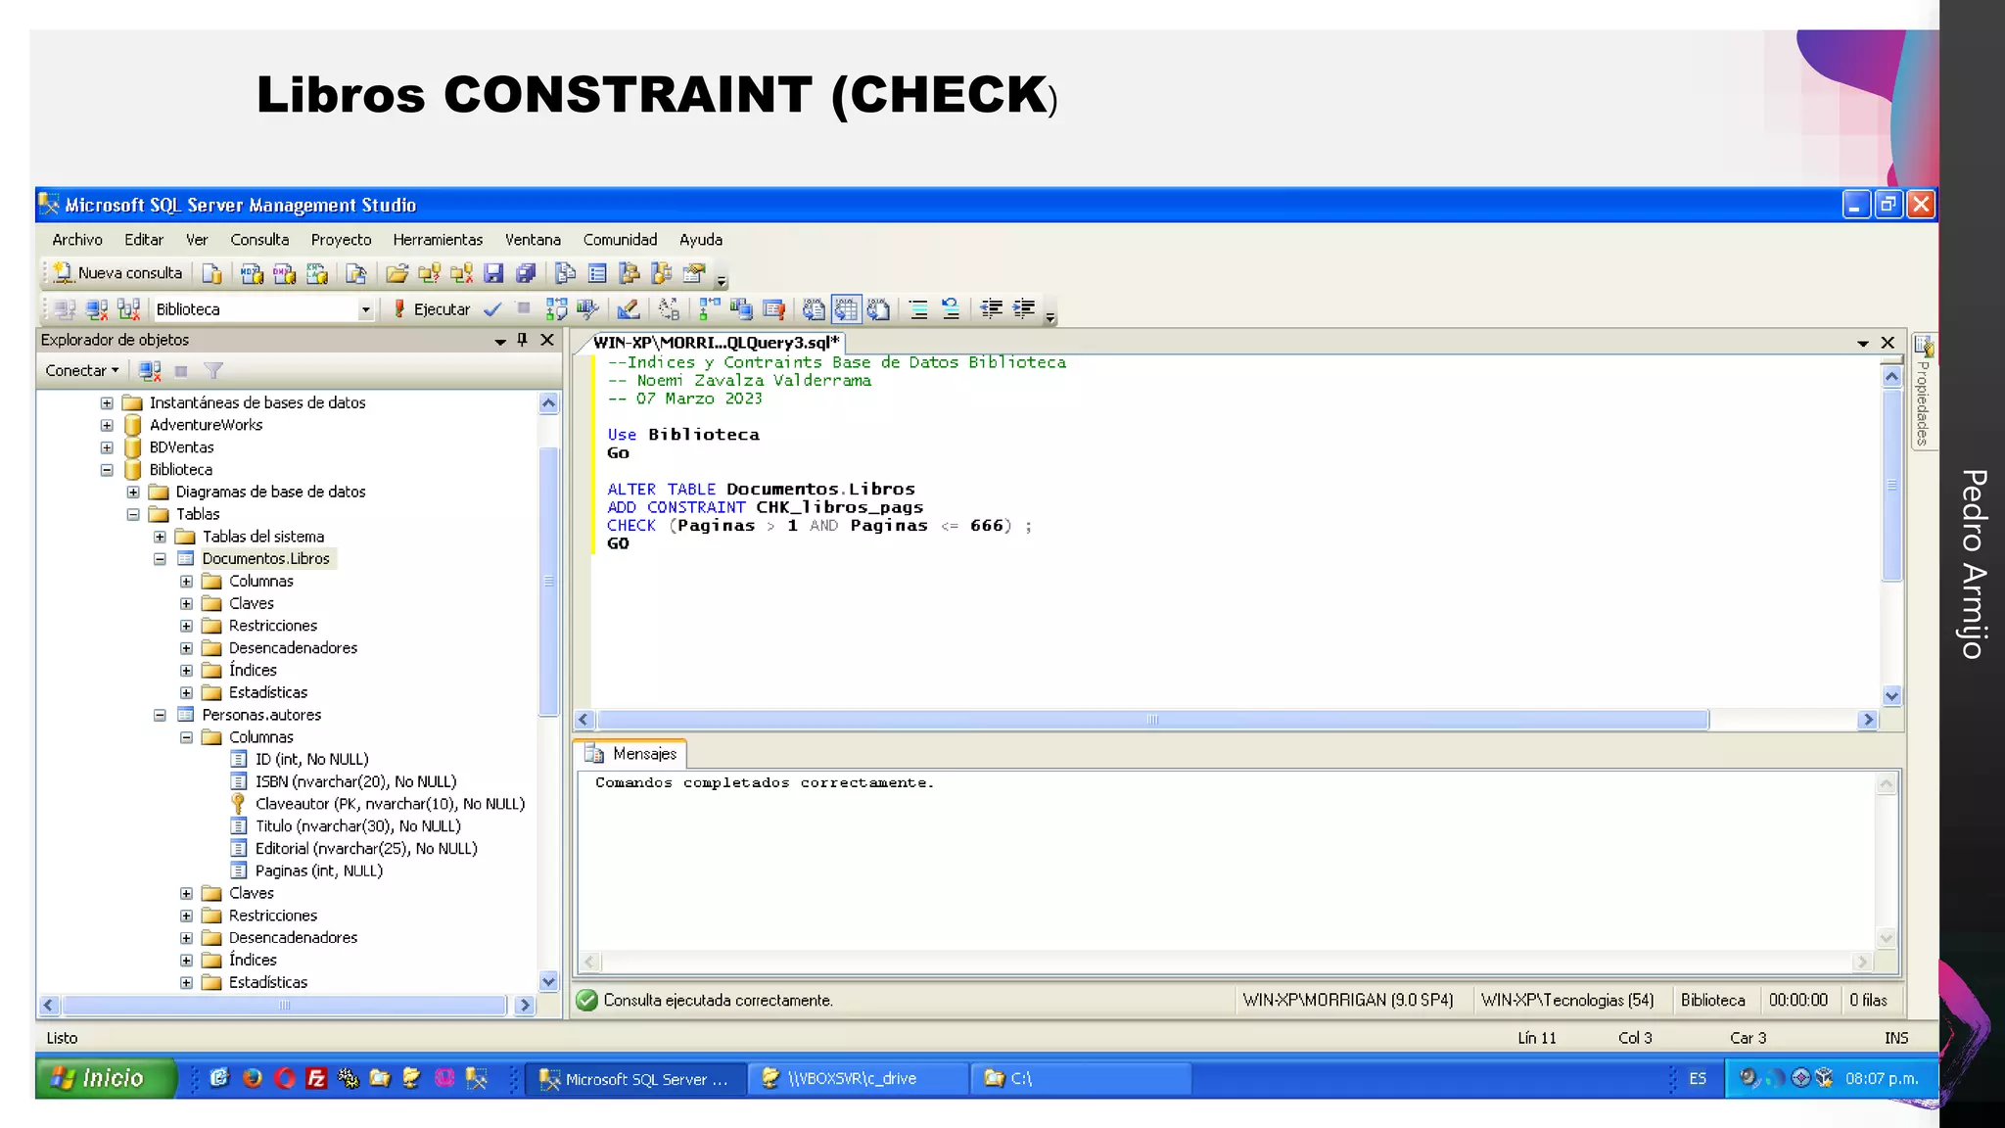The width and height of the screenshot is (2005, 1128).
Task: Click the Filter funnel icon in Object Explorer
Action: pos(213,371)
